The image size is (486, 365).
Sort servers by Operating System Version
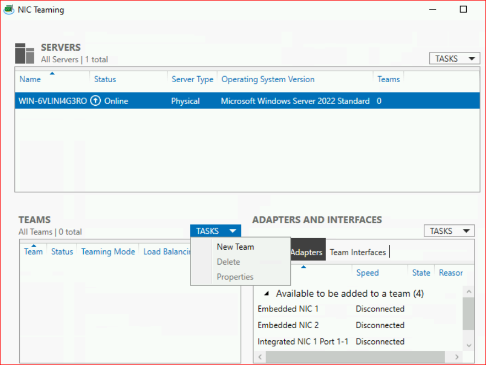click(x=268, y=79)
